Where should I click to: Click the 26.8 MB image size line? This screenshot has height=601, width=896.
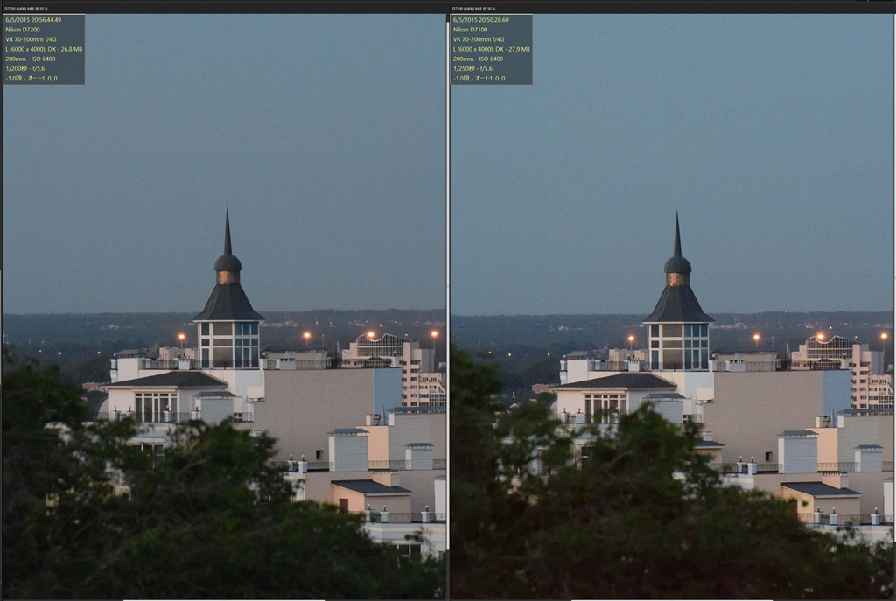44,49
